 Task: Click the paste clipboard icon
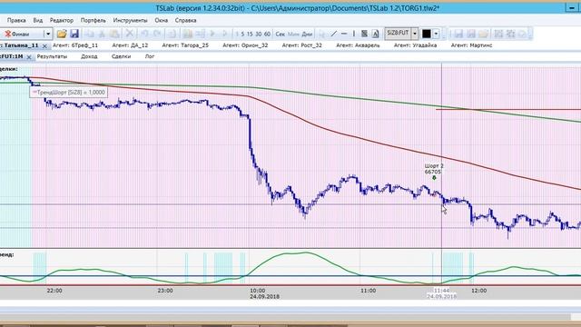[115, 35]
